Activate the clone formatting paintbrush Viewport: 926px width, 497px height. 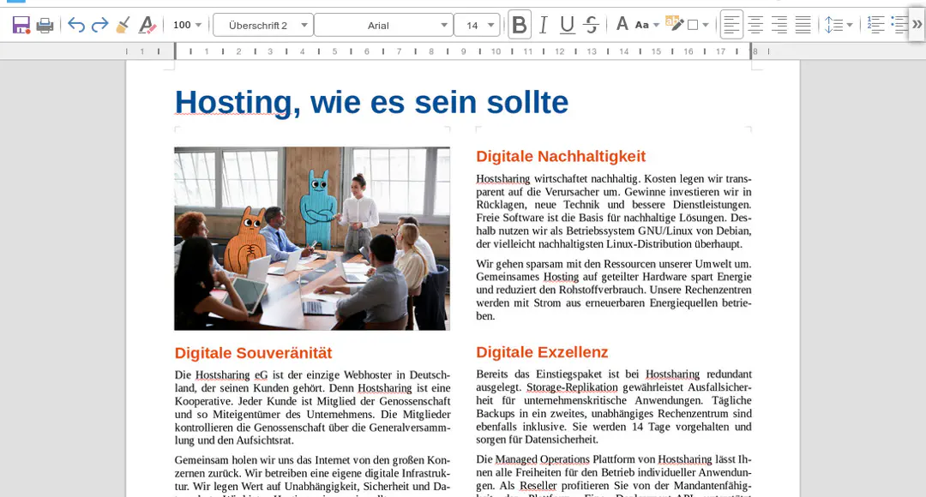123,25
